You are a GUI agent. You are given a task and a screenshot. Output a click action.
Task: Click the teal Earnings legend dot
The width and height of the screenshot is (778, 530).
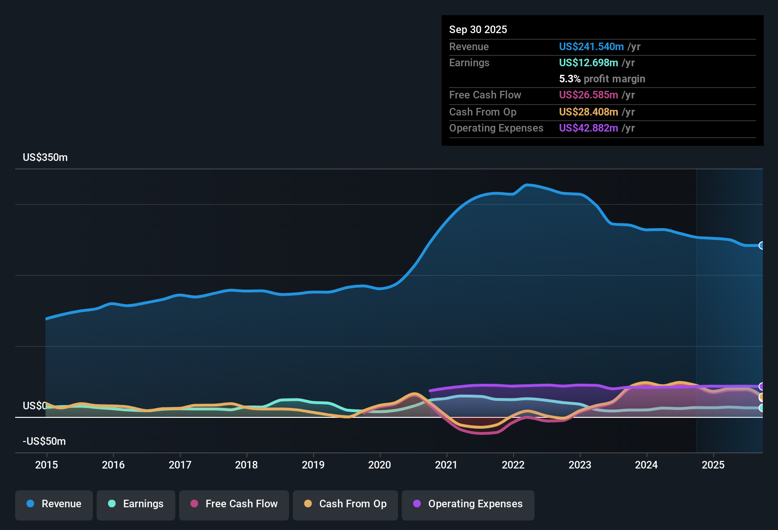(112, 503)
